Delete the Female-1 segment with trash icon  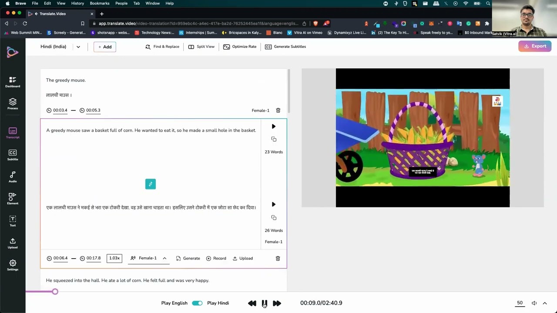pyautogui.click(x=278, y=110)
